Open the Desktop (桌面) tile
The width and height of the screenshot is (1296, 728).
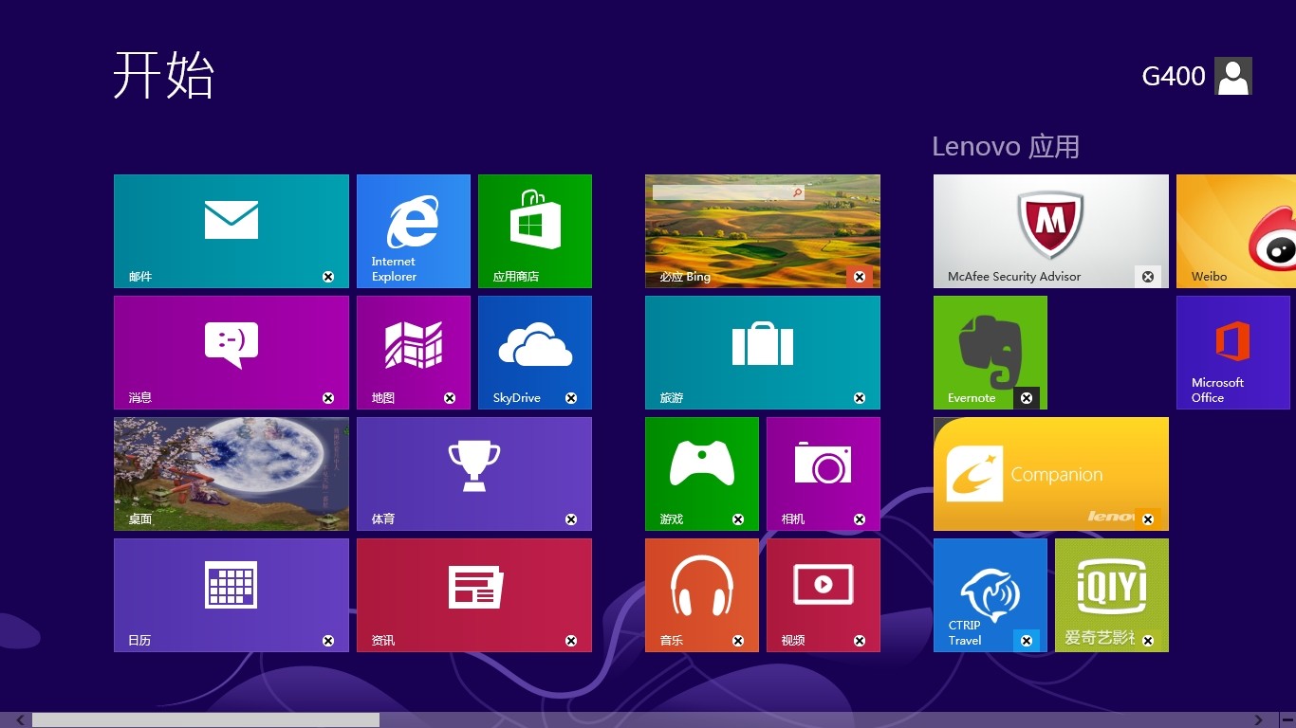click(231, 474)
